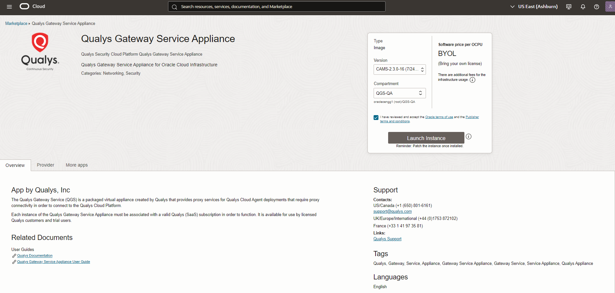Switch to the More apps tab
The image size is (615, 293).
(77, 165)
